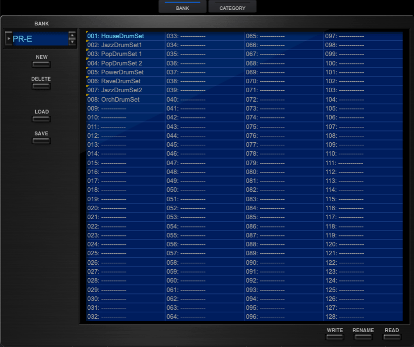The image size is (414, 347).
Task: Select patch 008: OrchDrumSet
Action: [x=125, y=99]
